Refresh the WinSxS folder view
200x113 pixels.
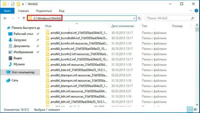[x=139, y=18]
